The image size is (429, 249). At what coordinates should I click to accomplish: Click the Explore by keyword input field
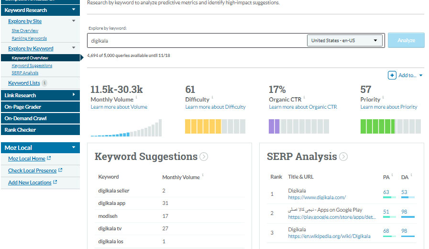click(x=196, y=41)
